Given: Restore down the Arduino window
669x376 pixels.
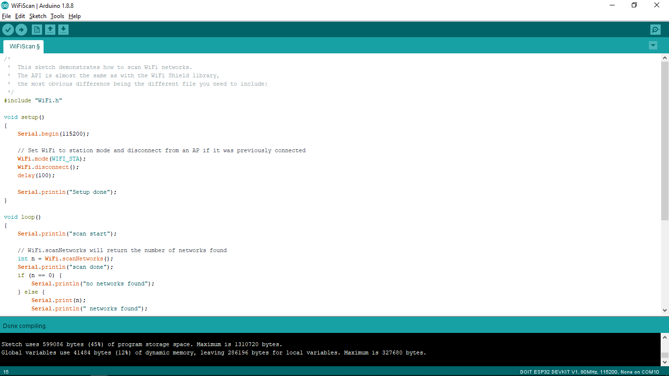Looking at the screenshot, I should tap(634, 5).
